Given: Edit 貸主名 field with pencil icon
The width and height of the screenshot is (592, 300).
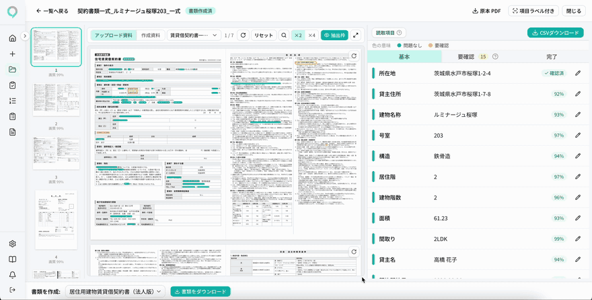Looking at the screenshot, I should pyautogui.click(x=578, y=259).
